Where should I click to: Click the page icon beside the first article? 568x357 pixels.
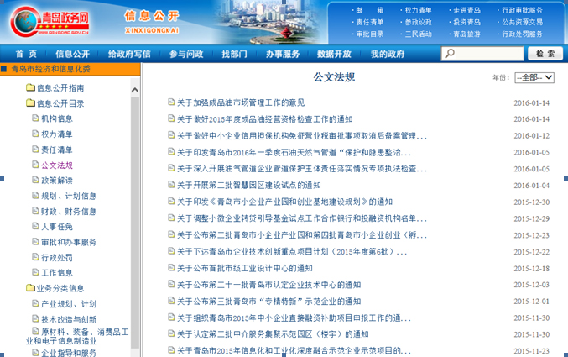[x=171, y=103]
